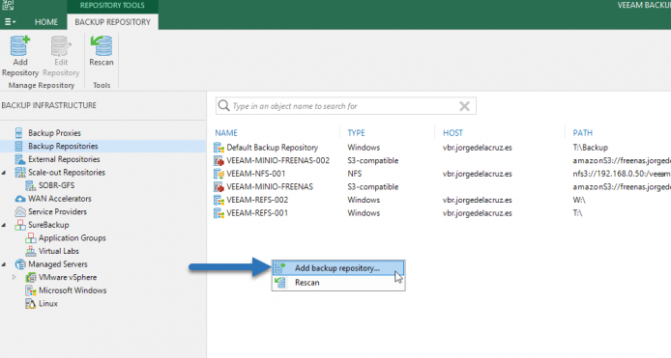671x358 pixels.
Task: Clear search with the X icon
Action: coord(464,106)
